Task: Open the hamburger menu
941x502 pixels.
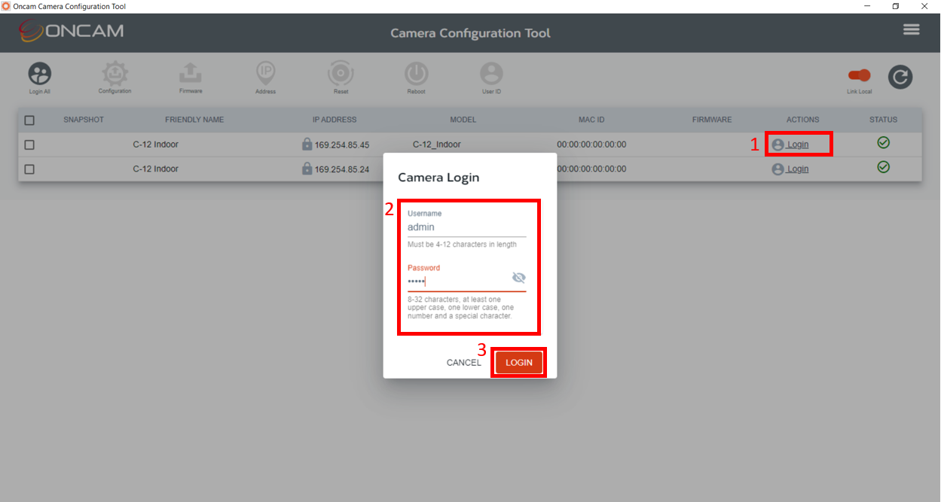Action: (x=912, y=29)
